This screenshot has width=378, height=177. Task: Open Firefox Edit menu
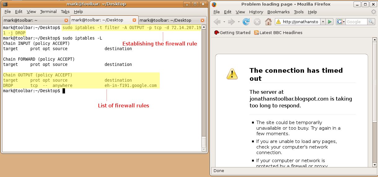228,12
